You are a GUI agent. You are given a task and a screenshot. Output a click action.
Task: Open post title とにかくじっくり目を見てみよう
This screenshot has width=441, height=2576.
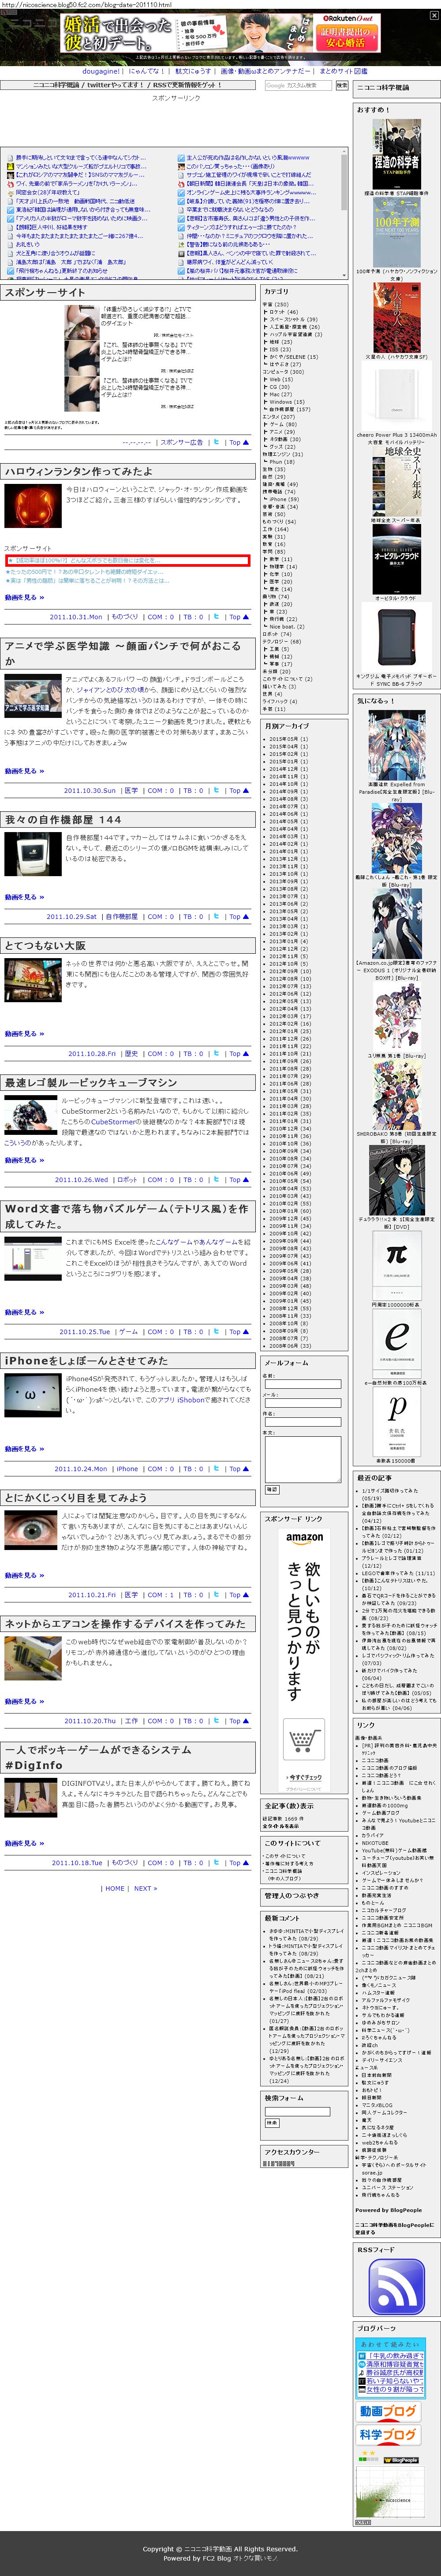pyautogui.click(x=76, y=1497)
